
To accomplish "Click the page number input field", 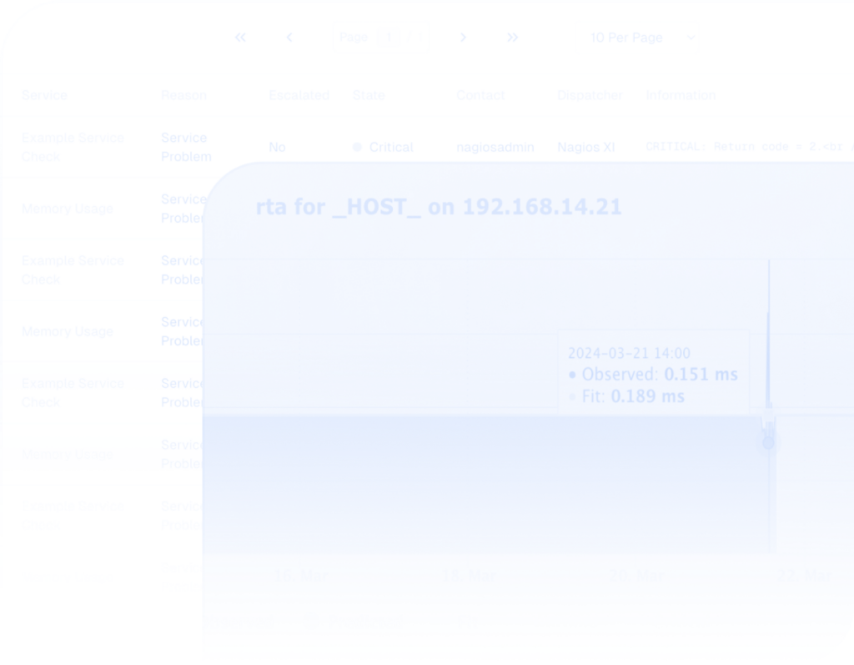I will (x=390, y=38).
